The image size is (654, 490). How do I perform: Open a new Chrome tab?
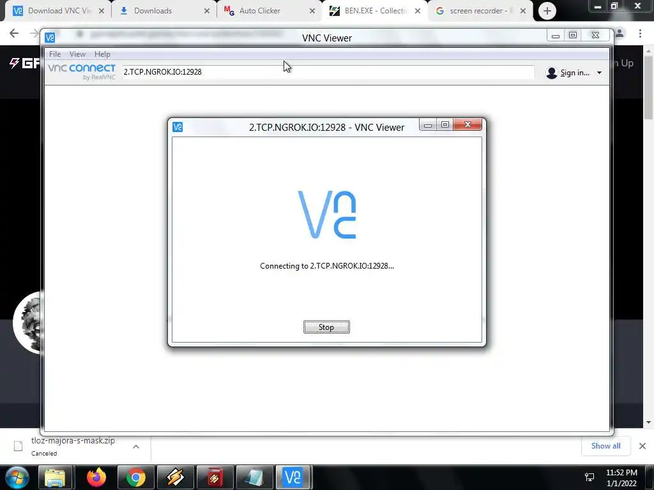(547, 11)
